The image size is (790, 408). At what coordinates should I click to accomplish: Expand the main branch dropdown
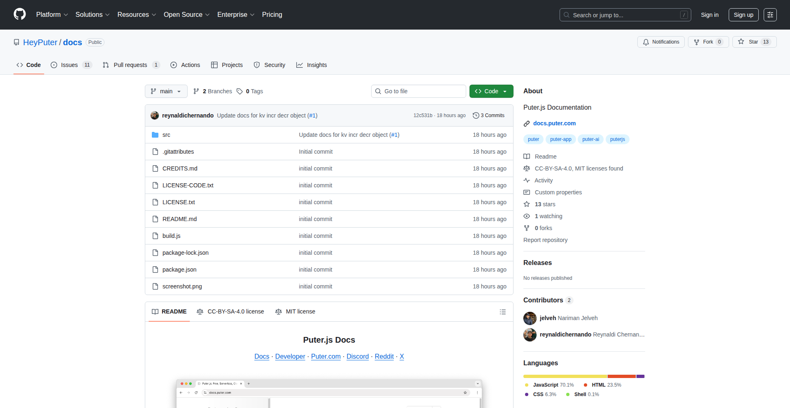(x=166, y=91)
